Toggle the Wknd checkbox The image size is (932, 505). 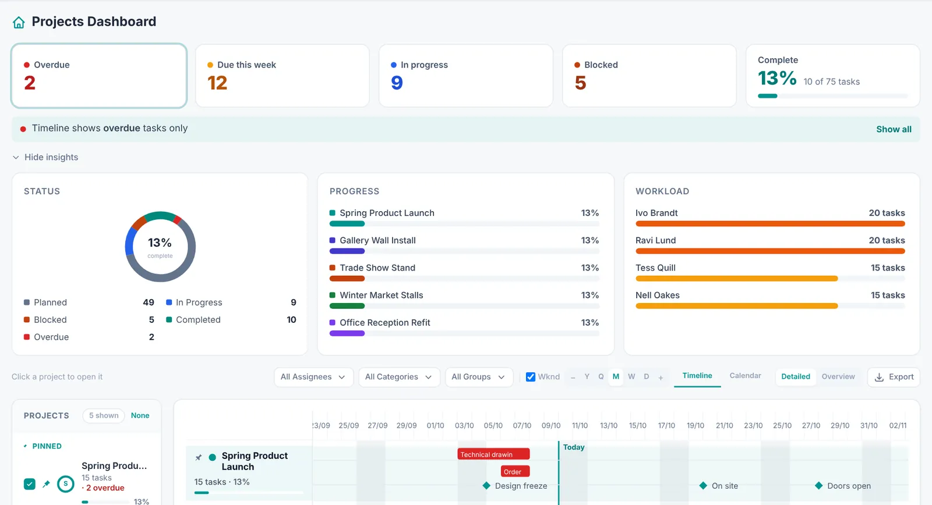(531, 376)
